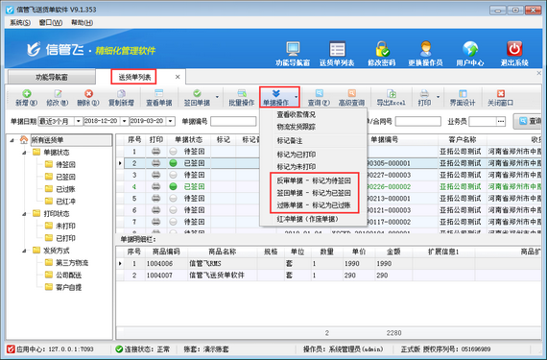Click the 合同号 input field
Image resolution: width=547 pixels, height=360 pixels.
tap(417, 121)
